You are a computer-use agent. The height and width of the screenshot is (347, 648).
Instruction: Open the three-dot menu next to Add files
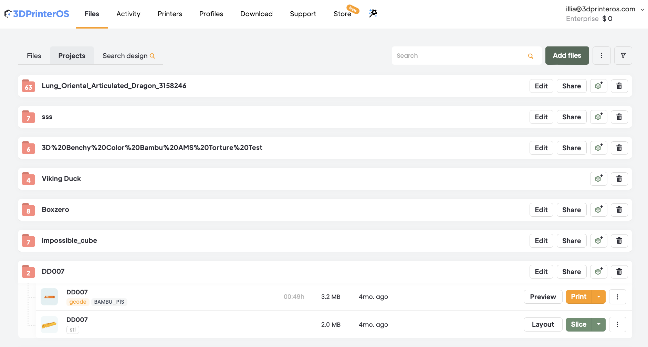tap(602, 55)
